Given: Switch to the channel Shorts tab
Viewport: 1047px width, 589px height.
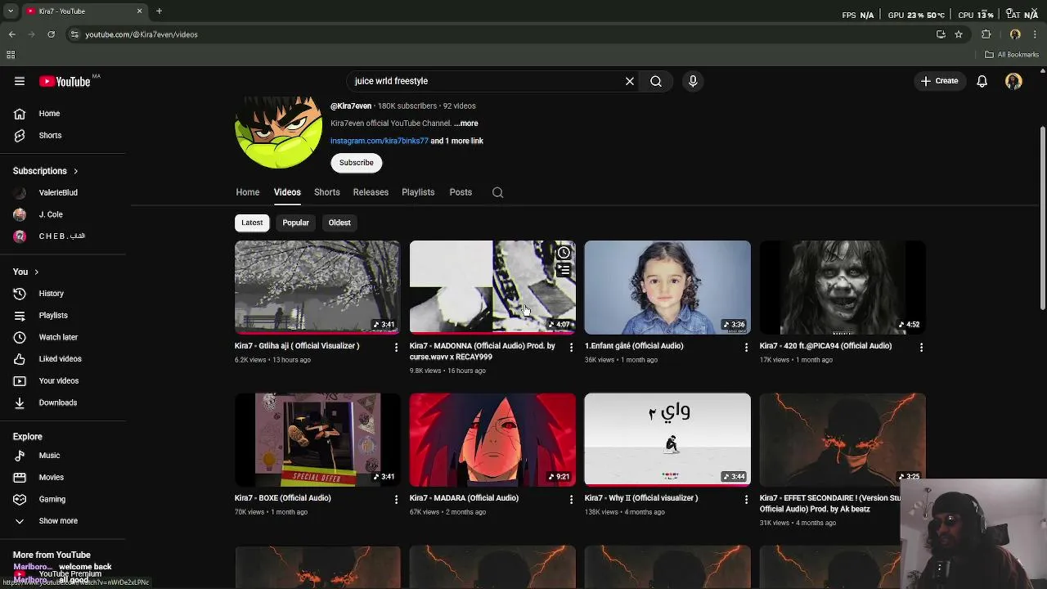Looking at the screenshot, I should pos(326,192).
